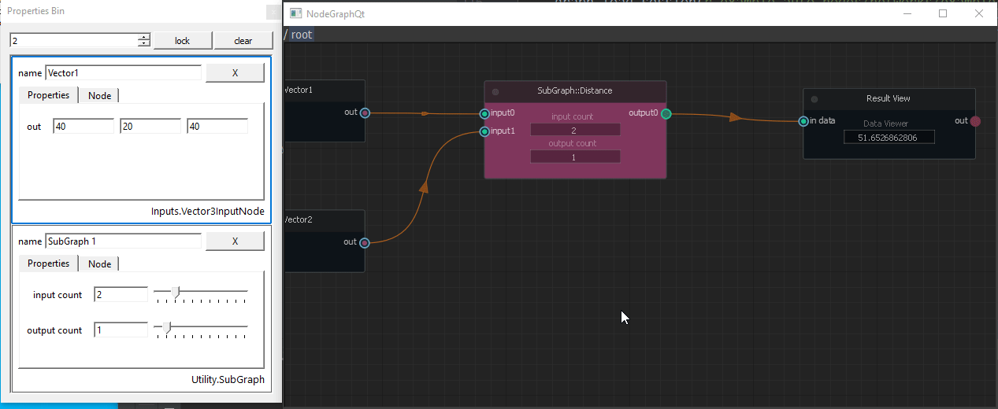Click the input count field on SubGraph::Distance node
The image size is (998, 409).
[575, 130]
